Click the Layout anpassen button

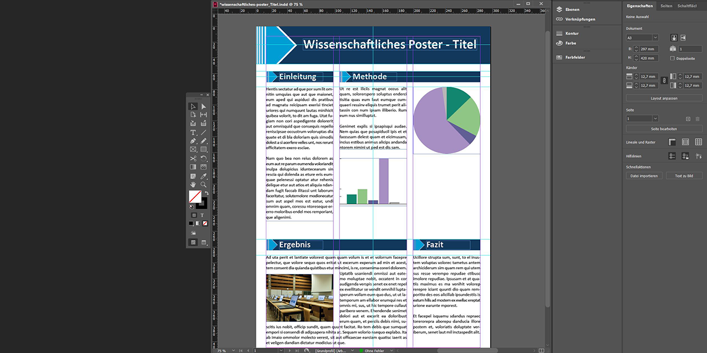coord(663,98)
